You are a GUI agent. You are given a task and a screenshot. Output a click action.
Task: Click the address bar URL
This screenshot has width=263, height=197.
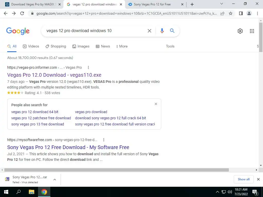tap(126, 13)
